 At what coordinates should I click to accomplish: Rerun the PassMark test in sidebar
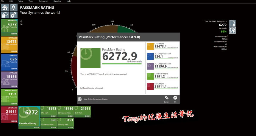14,34
